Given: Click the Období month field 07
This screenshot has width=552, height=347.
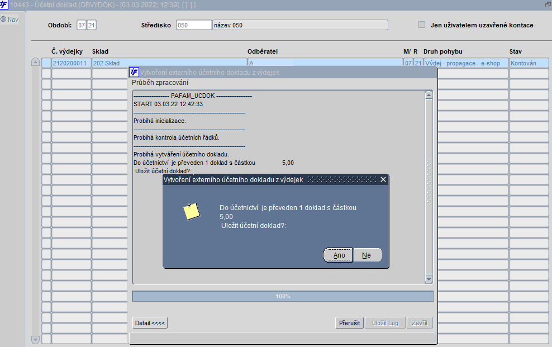Looking at the screenshot, I should pyautogui.click(x=82, y=25).
